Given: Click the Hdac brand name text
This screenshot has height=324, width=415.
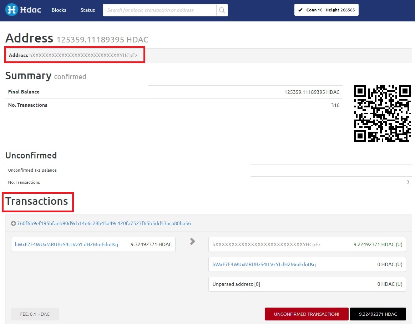Looking at the screenshot, I should [31, 10].
